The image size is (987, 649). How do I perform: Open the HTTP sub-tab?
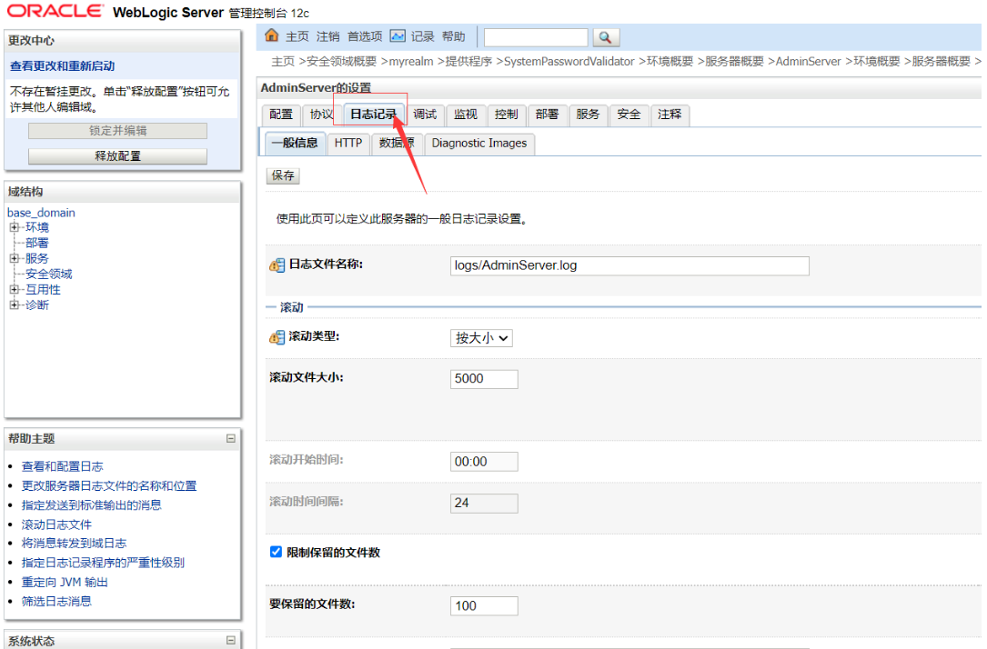click(347, 144)
